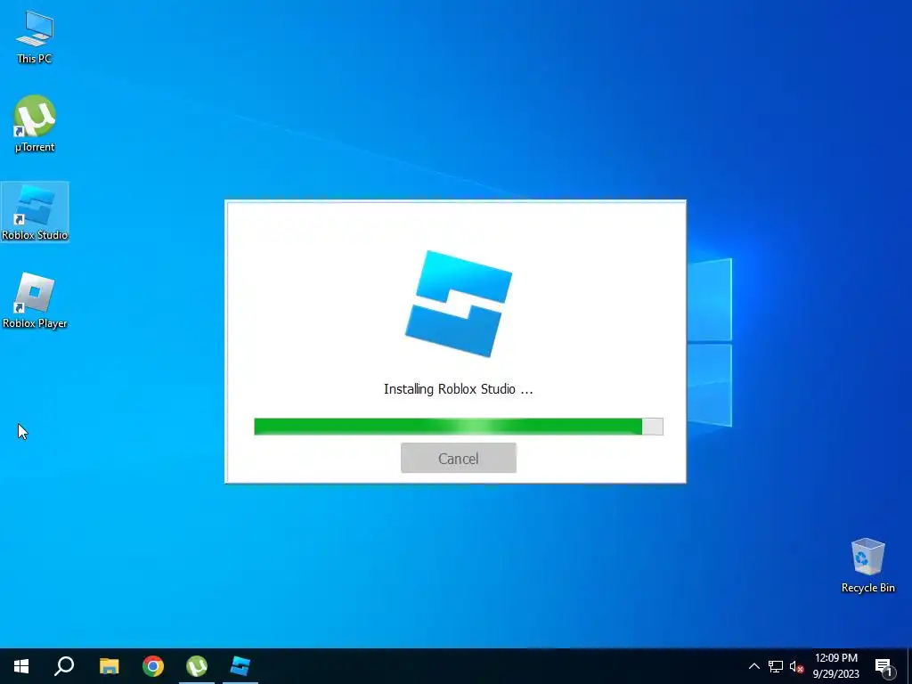912x684 pixels.
Task: Select the Recycle Bin desktop icon
Action: coord(867,566)
